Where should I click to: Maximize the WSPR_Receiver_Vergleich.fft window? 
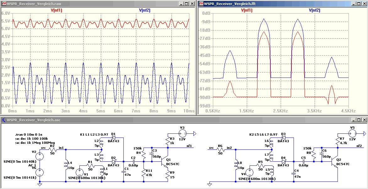[358, 4]
